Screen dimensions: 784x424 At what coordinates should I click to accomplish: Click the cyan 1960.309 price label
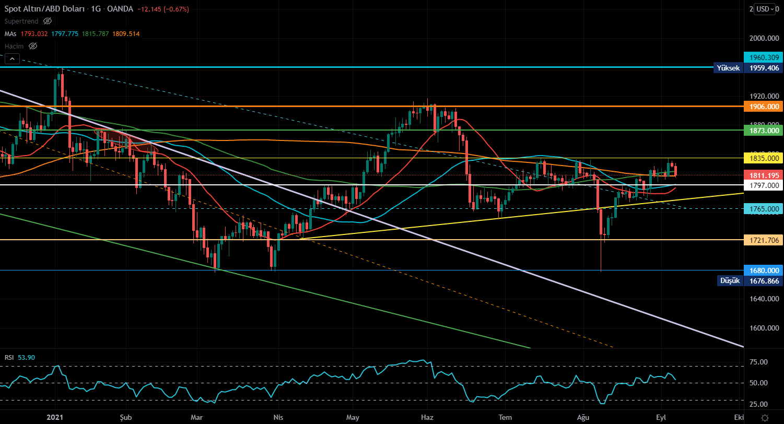coord(763,57)
